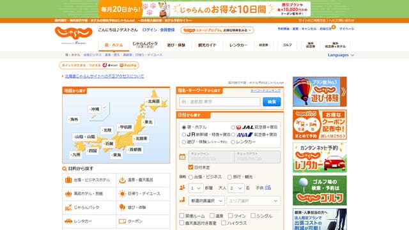
Task: Click the キーワードランキング link
Action: coord(265,91)
